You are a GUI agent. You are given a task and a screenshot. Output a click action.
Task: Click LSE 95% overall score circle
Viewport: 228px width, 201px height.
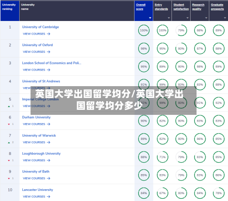pos(144,67)
